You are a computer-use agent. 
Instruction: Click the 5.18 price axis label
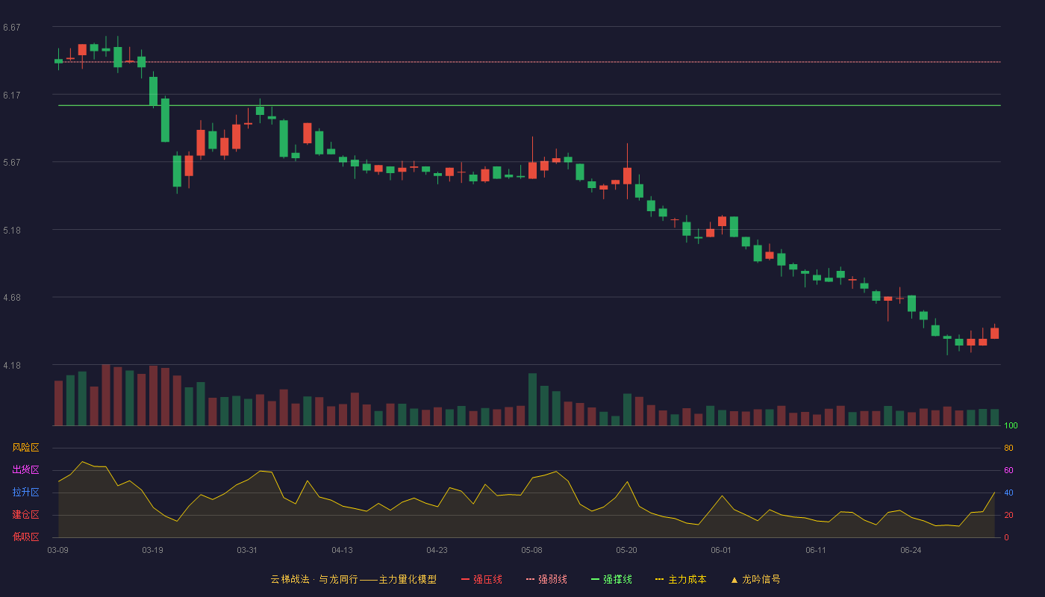coord(11,231)
